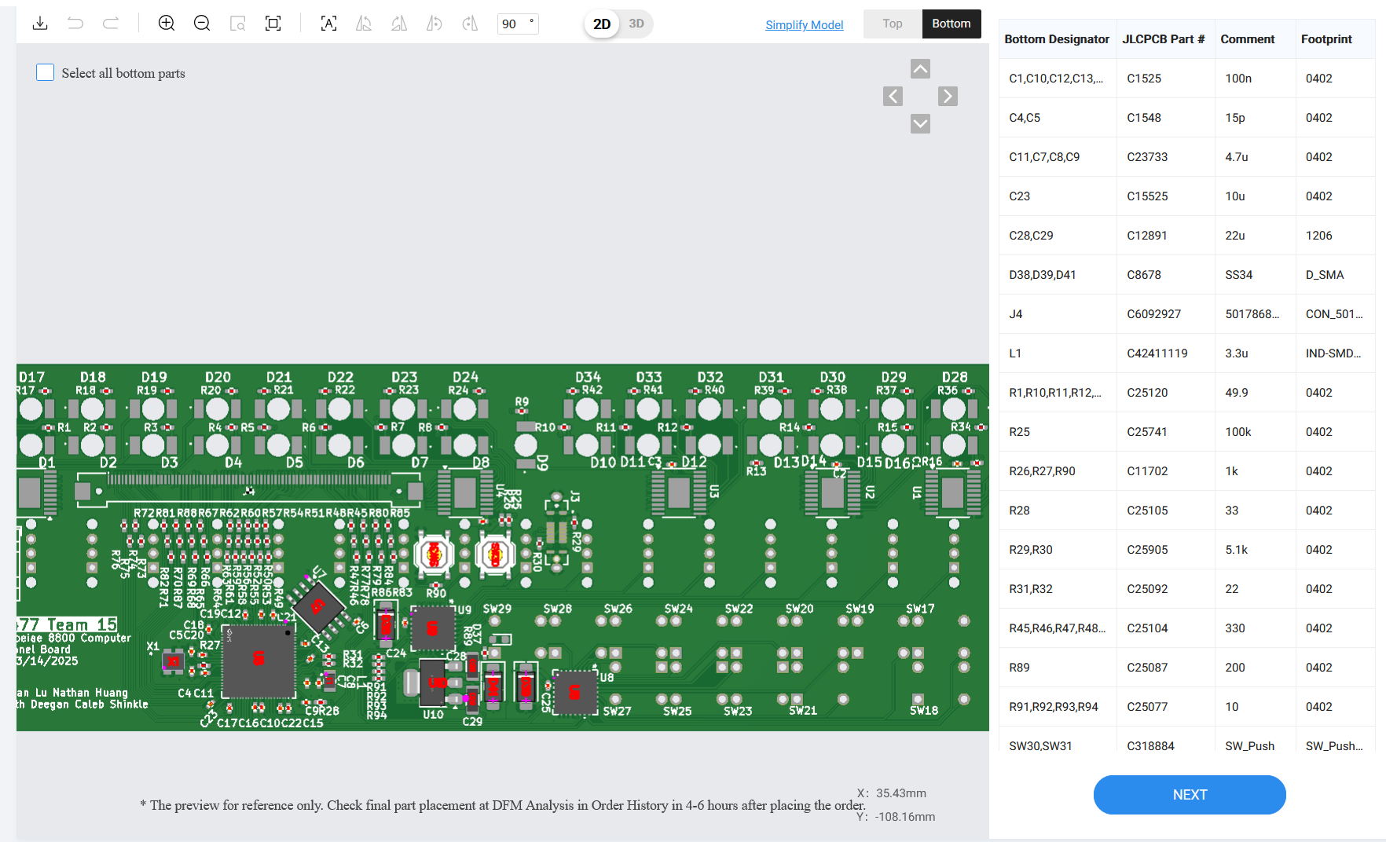Viewport: 1386px width, 842px height.
Task: Zoom out of the PCB view
Action: coord(202,24)
